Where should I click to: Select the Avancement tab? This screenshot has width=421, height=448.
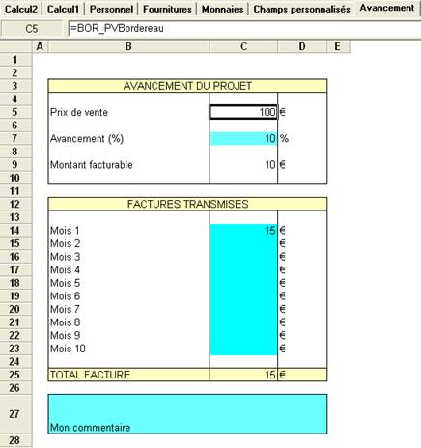tap(387, 8)
